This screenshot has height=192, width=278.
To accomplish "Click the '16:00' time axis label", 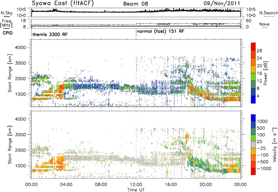I will (x=171, y=185).
